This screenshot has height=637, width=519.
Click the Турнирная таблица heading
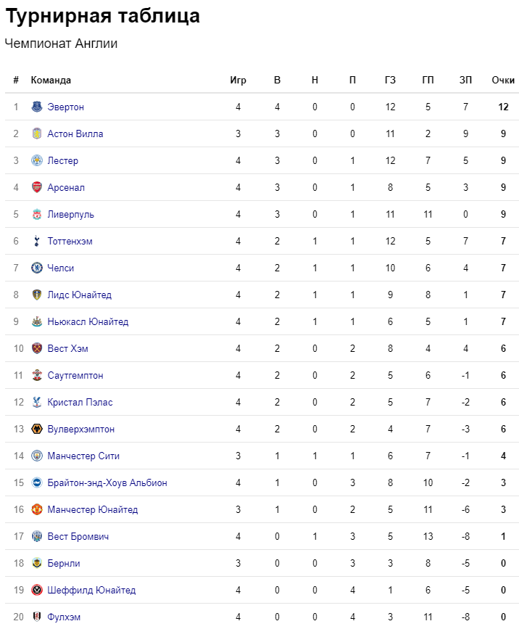pos(102,17)
